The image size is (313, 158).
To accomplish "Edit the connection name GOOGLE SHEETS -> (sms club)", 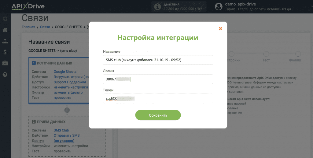I will click(59, 51).
